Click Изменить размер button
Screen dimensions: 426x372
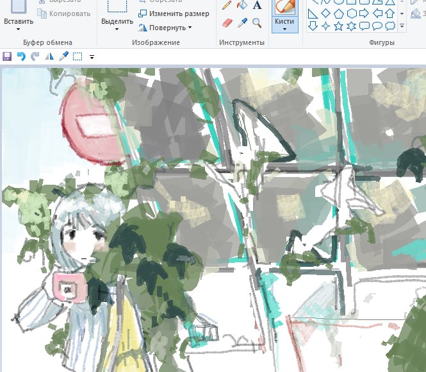pos(174,13)
